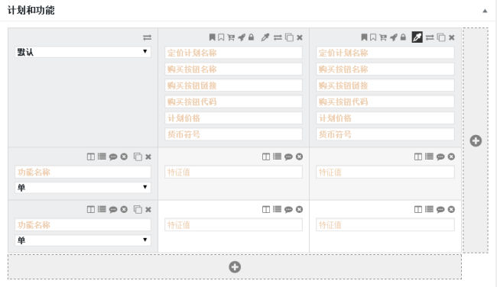The image size is (497, 287).
Task: Focus 货币符号 field in first plan column
Action: [234, 134]
